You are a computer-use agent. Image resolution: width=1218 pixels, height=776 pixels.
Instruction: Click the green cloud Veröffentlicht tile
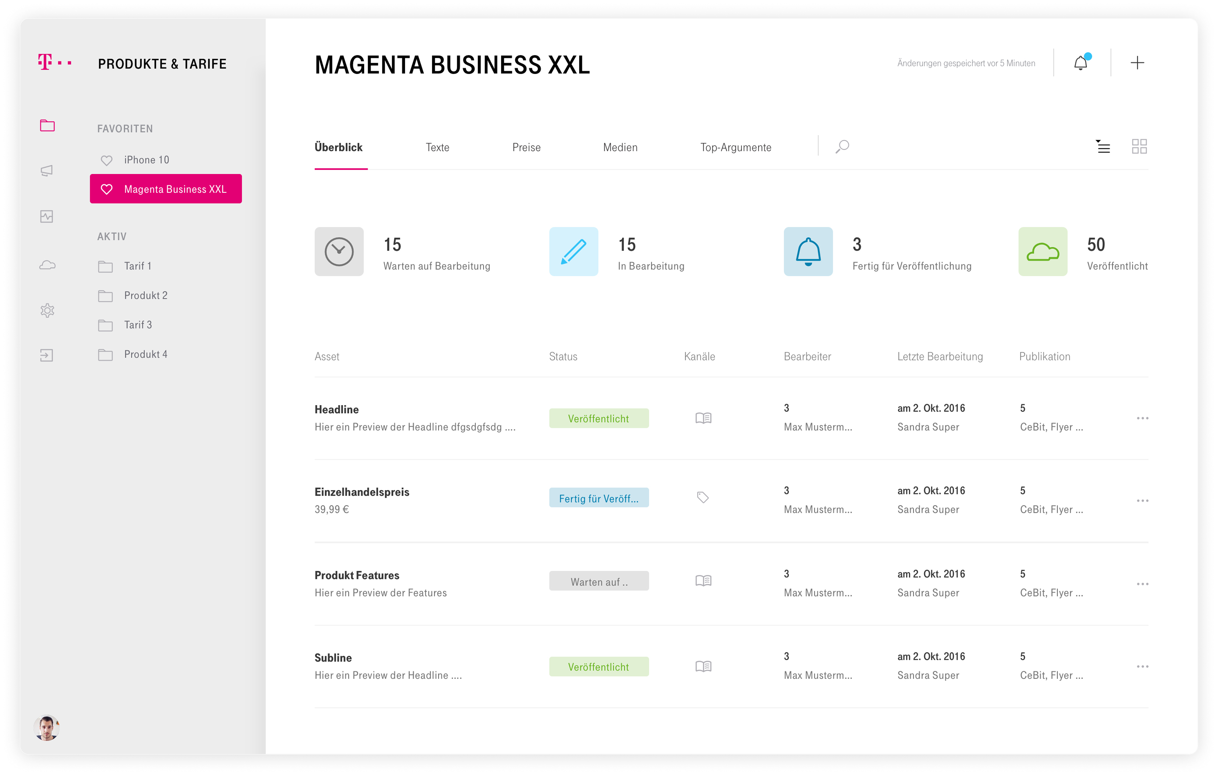pos(1043,251)
